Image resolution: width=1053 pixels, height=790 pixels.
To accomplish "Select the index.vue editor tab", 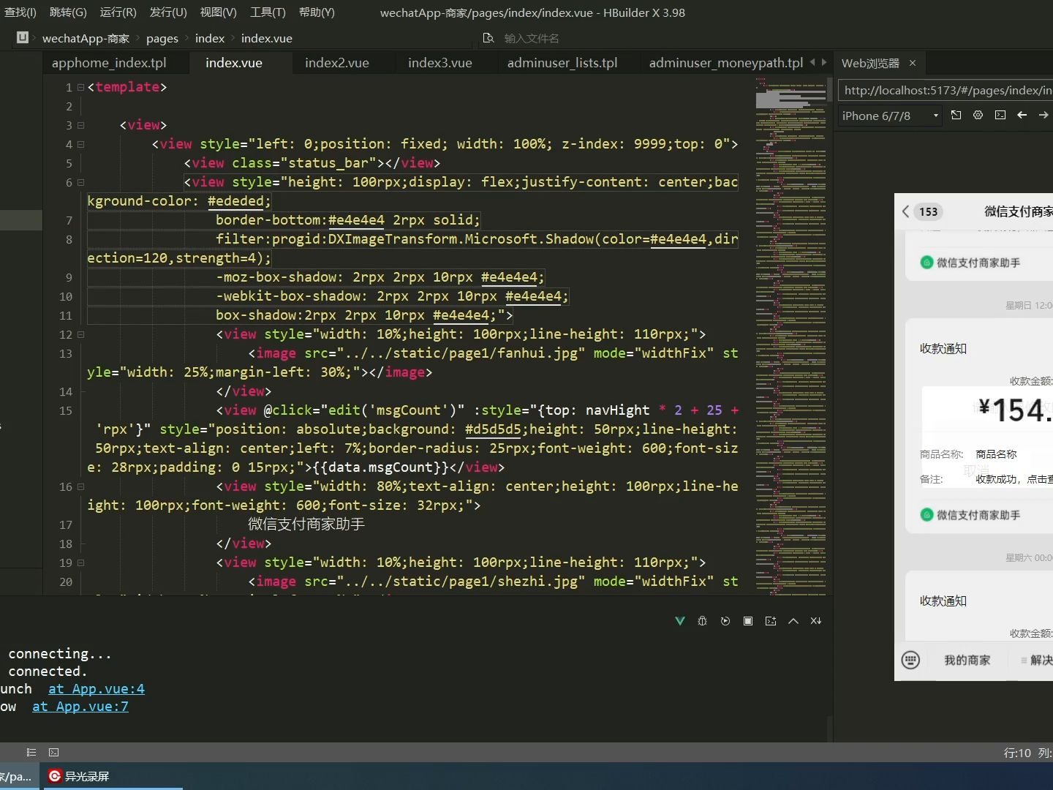I will point(233,63).
